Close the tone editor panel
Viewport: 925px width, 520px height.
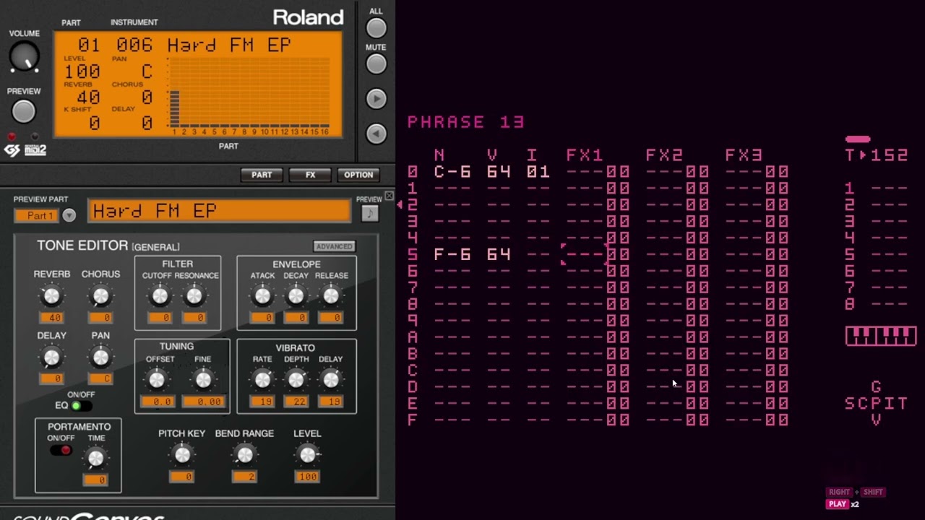390,196
